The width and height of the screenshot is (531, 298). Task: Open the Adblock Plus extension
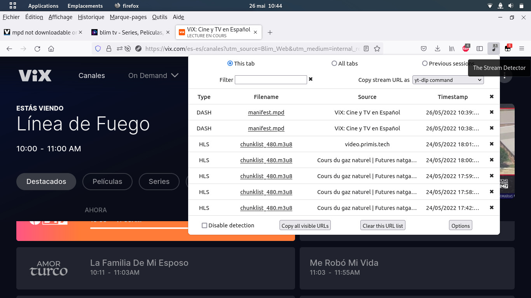coord(466,49)
